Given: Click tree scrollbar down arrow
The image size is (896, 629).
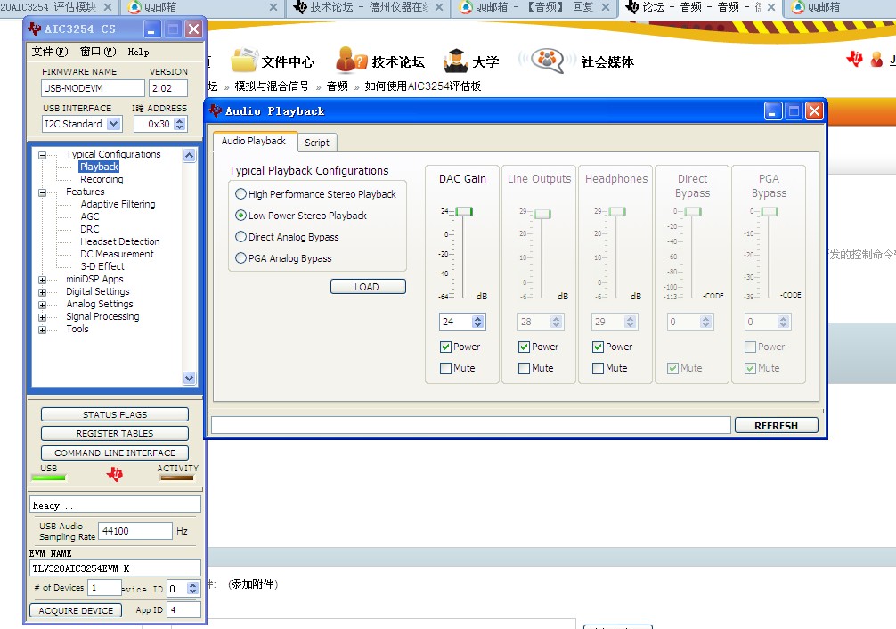Looking at the screenshot, I should 189,378.
